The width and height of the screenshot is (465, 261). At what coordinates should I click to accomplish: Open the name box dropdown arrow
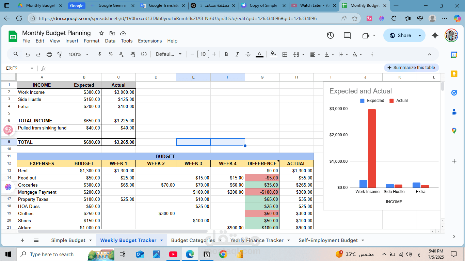(x=32, y=68)
